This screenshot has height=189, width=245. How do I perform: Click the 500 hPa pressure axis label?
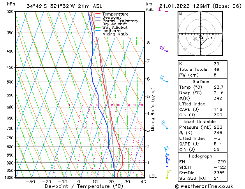click(x=10, y=82)
